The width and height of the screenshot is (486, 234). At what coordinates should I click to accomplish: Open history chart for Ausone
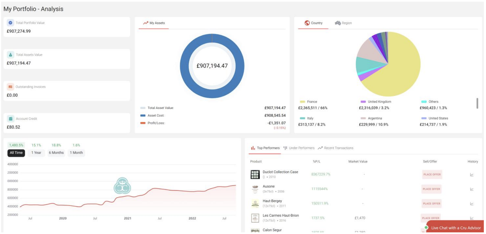472,189
